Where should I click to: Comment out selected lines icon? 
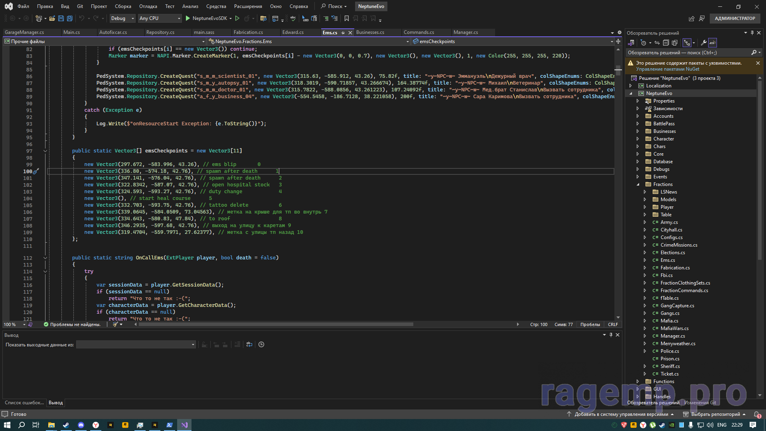pos(326,18)
